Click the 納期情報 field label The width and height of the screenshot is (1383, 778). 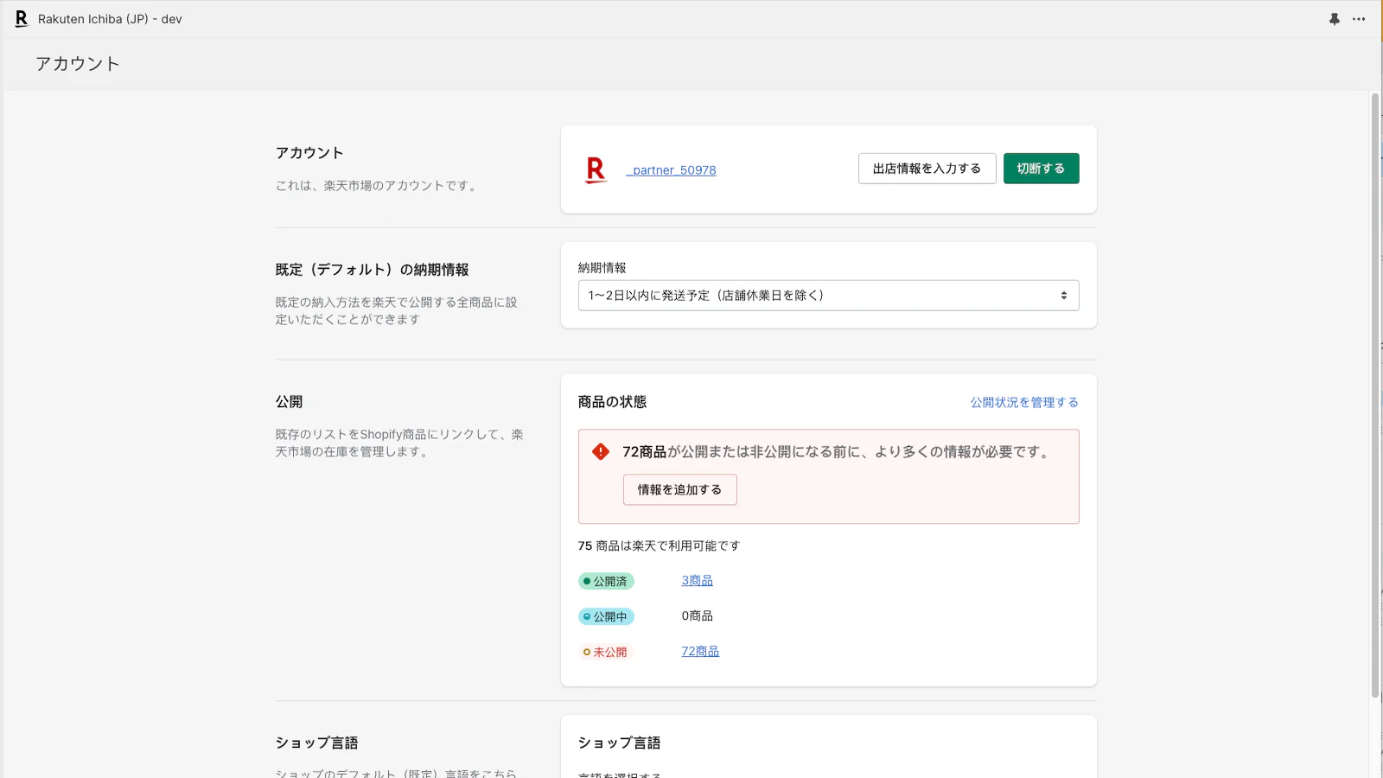(602, 268)
